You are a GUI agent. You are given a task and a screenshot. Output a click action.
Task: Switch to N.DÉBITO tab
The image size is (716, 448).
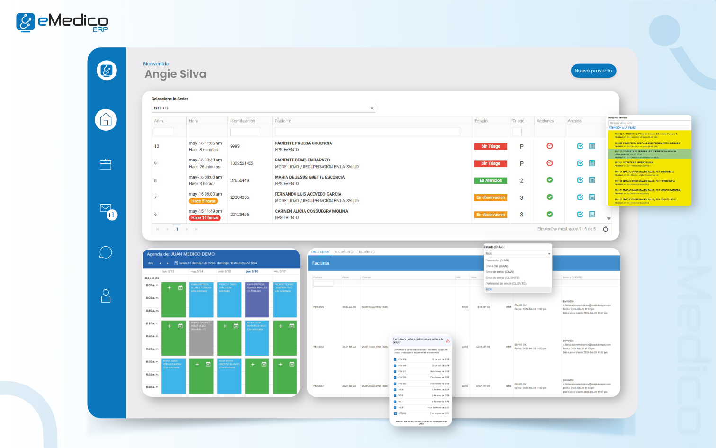click(367, 252)
